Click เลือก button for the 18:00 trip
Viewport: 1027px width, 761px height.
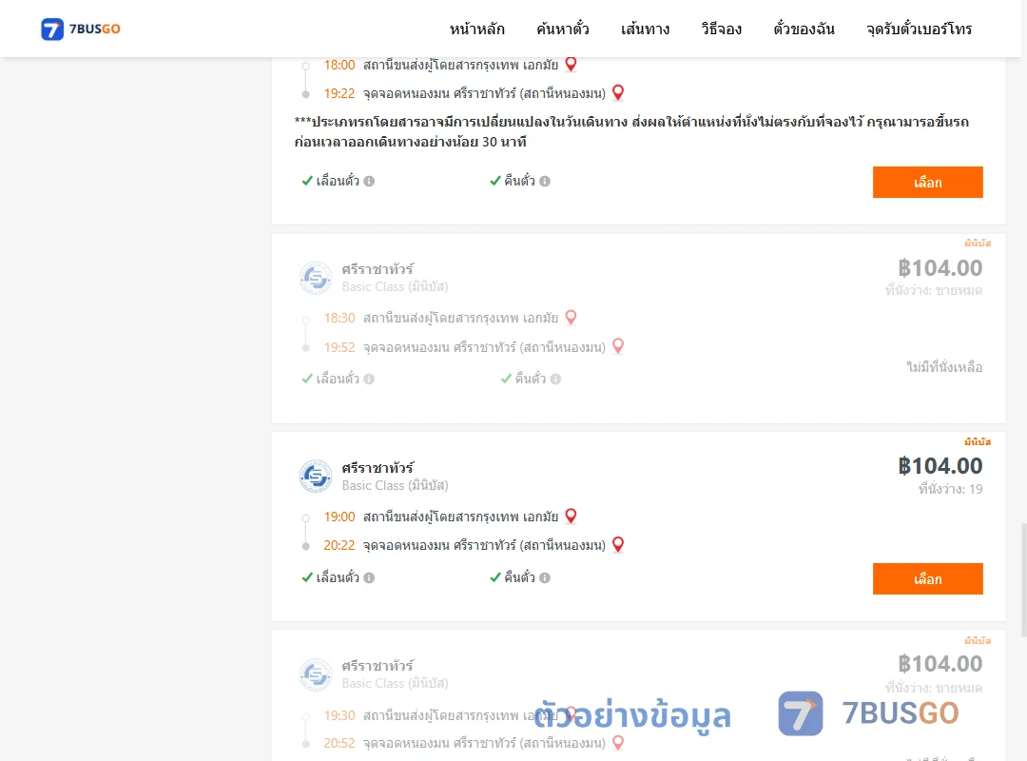click(927, 183)
